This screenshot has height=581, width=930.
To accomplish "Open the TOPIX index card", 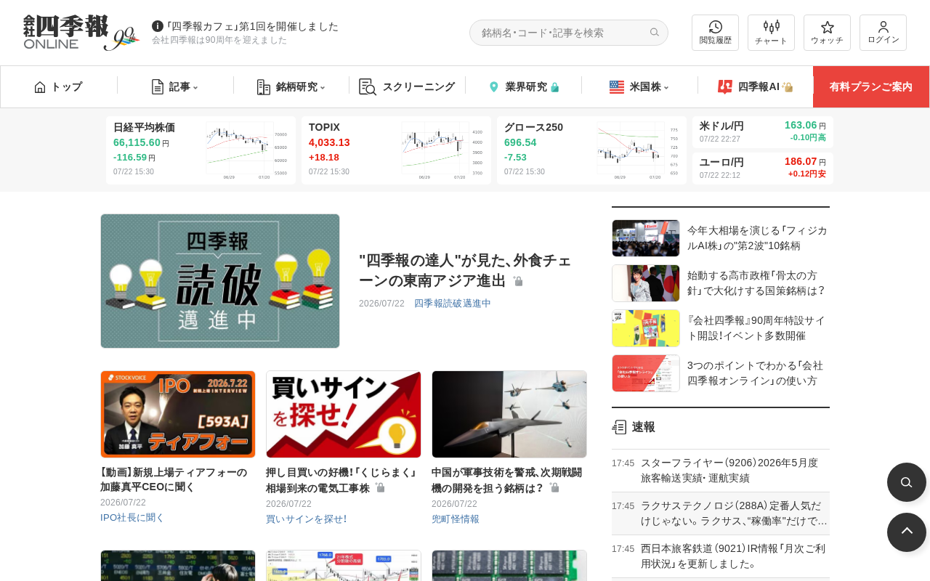I will [x=396, y=150].
